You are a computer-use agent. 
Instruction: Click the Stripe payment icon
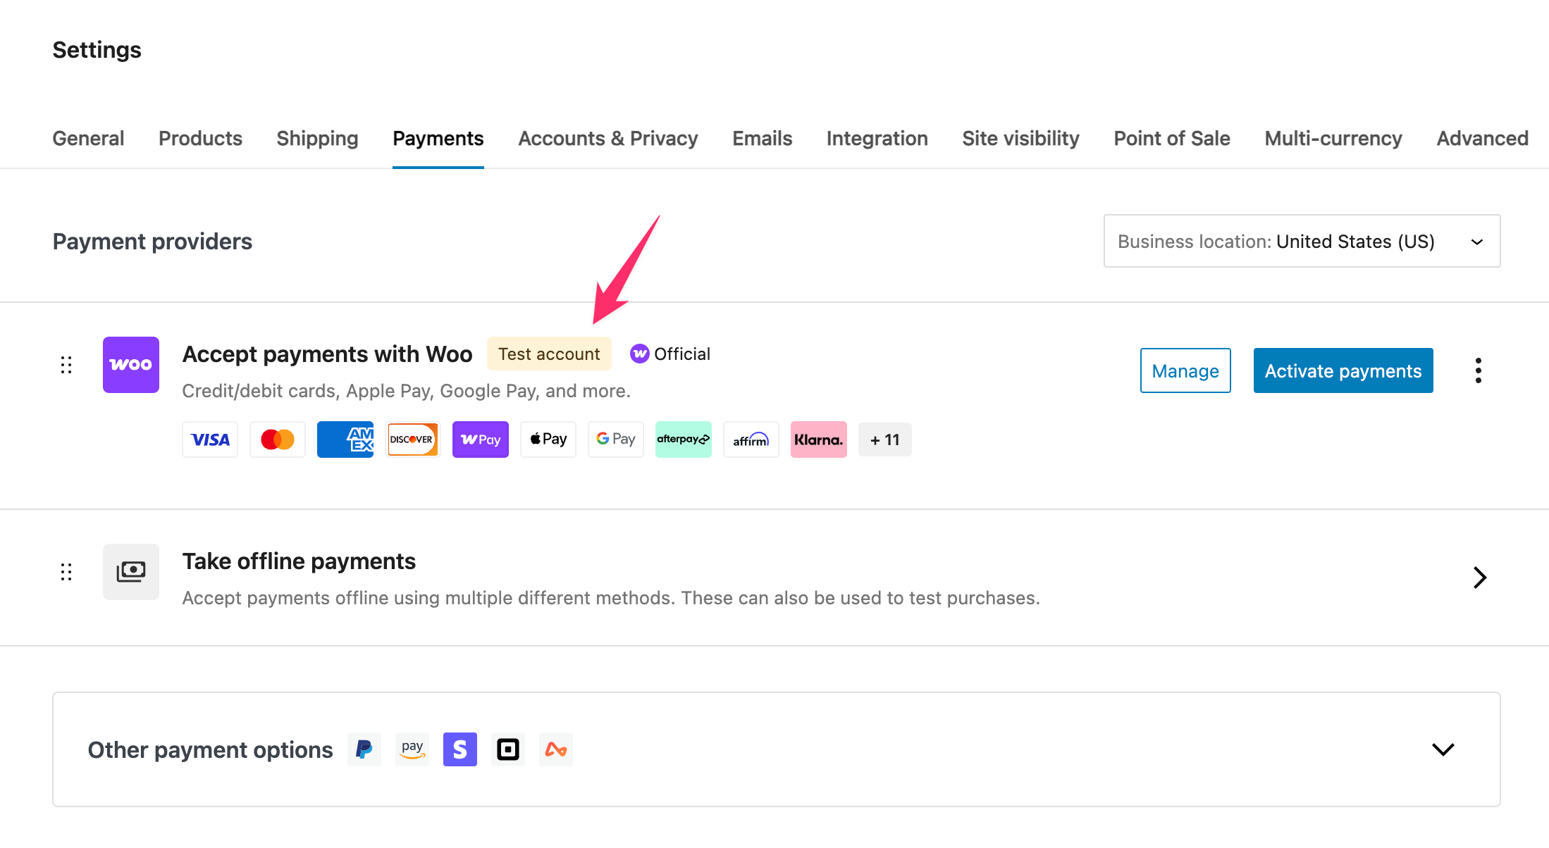(x=459, y=749)
